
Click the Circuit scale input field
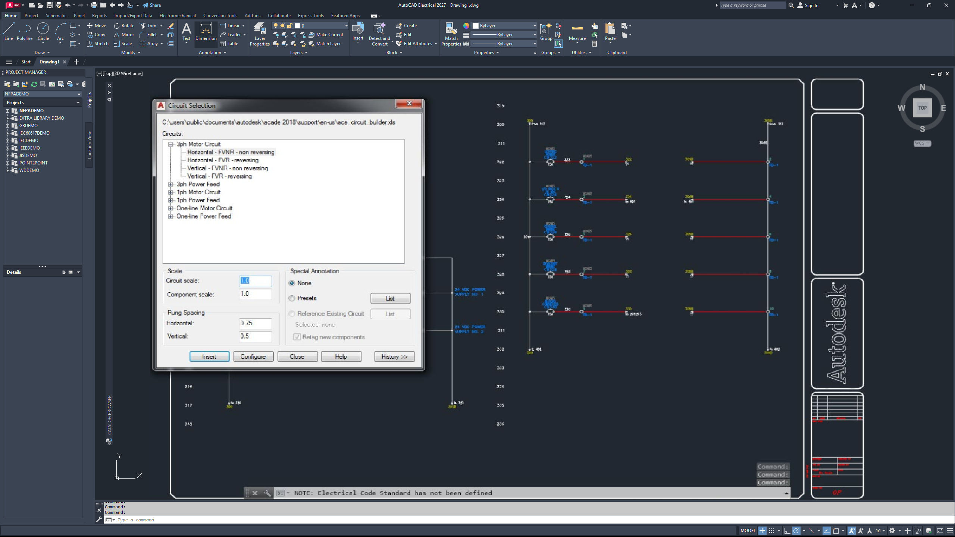(255, 281)
